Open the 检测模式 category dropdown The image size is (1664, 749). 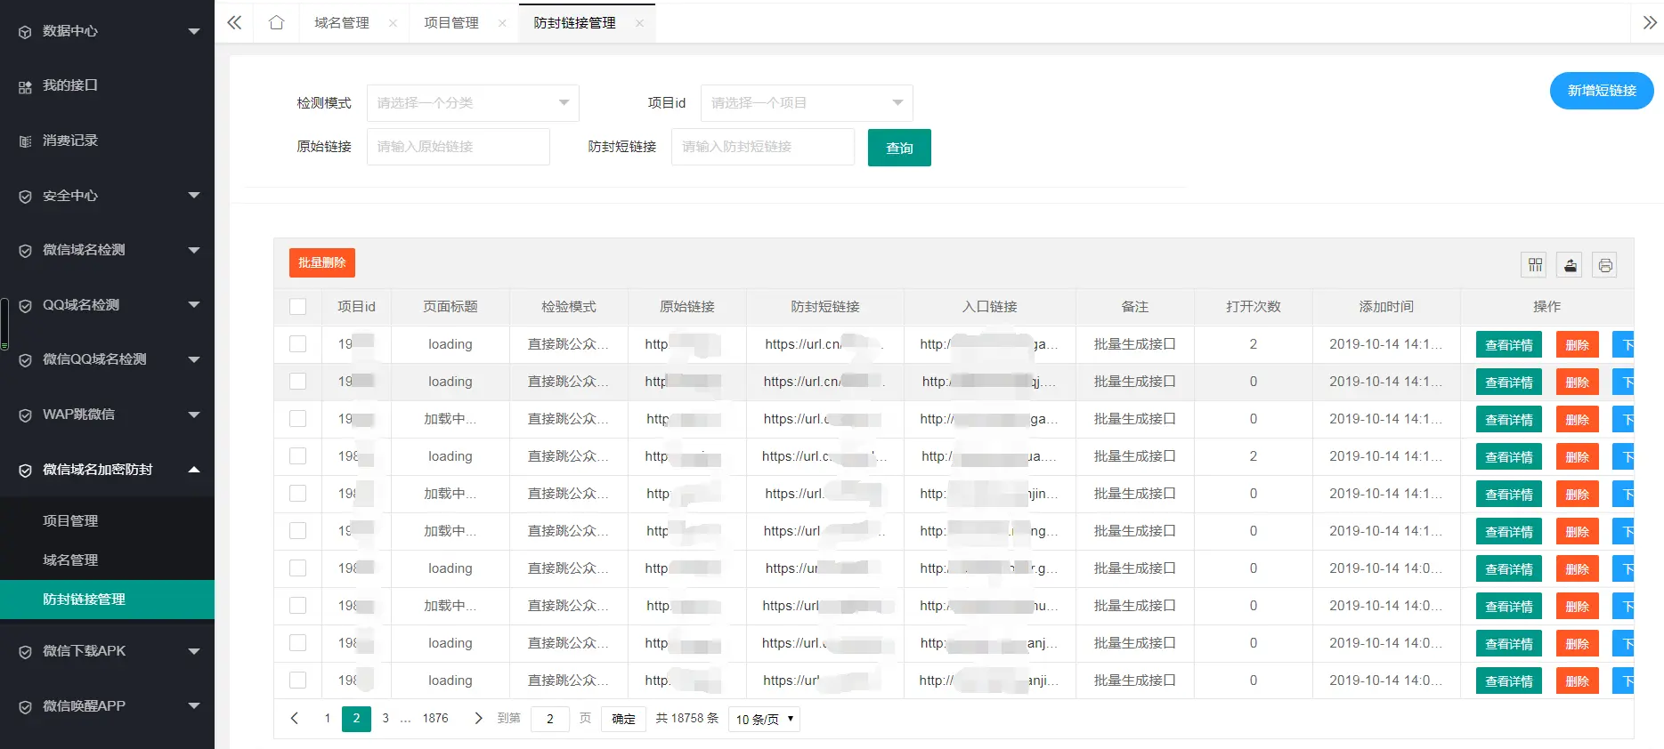tap(473, 103)
